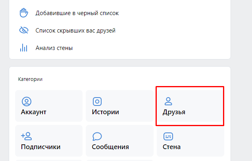This screenshot has width=252, height=161.
Task: Click the messages speech bubble icon
Action: [x=97, y=136]
